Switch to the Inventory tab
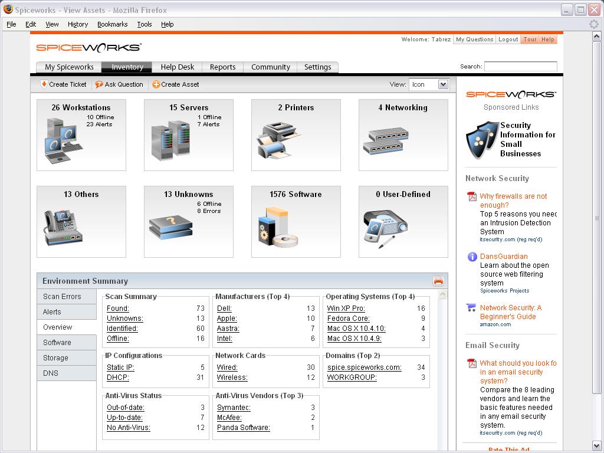The width and height of the screenshot is (604, 453). click(127, 67)
